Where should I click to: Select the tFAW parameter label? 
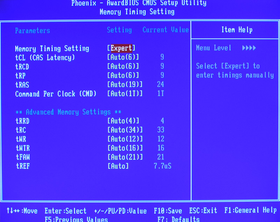23,157
